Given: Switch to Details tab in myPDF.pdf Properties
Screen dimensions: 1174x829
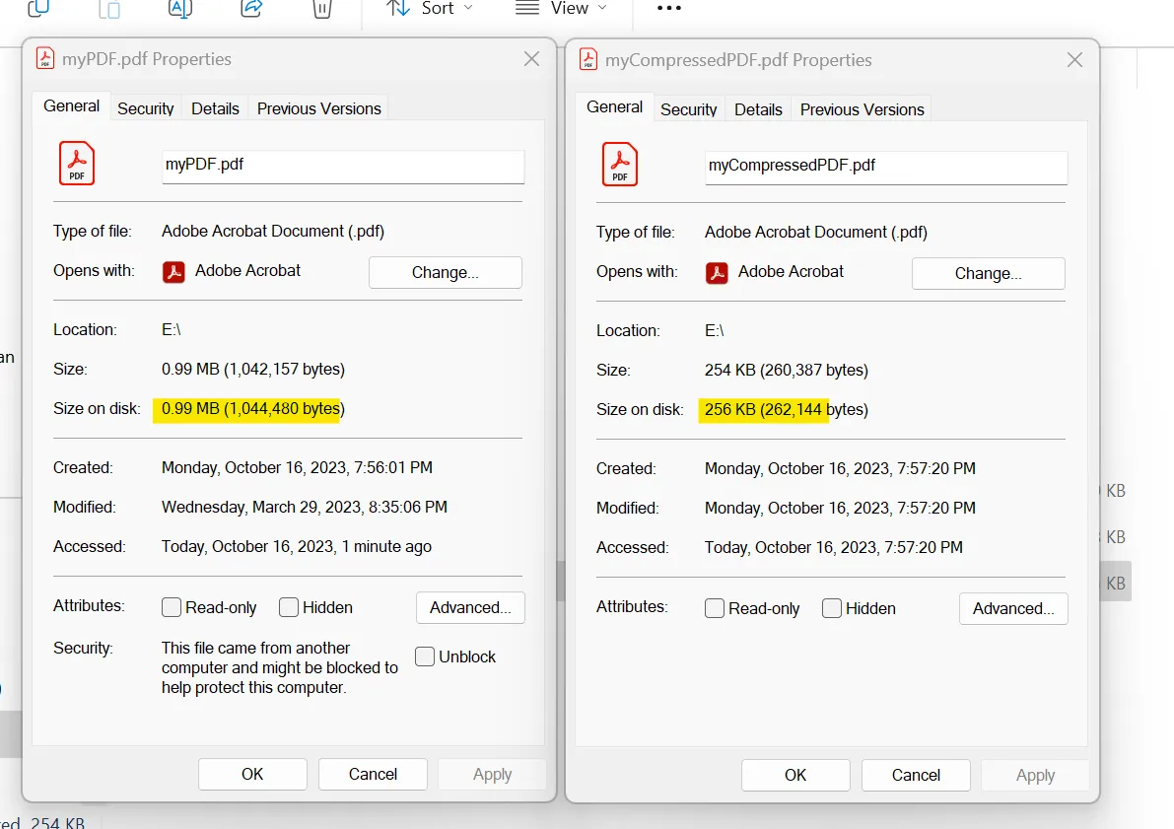Looking at the screenshot, I should click(x=215, y=108).
